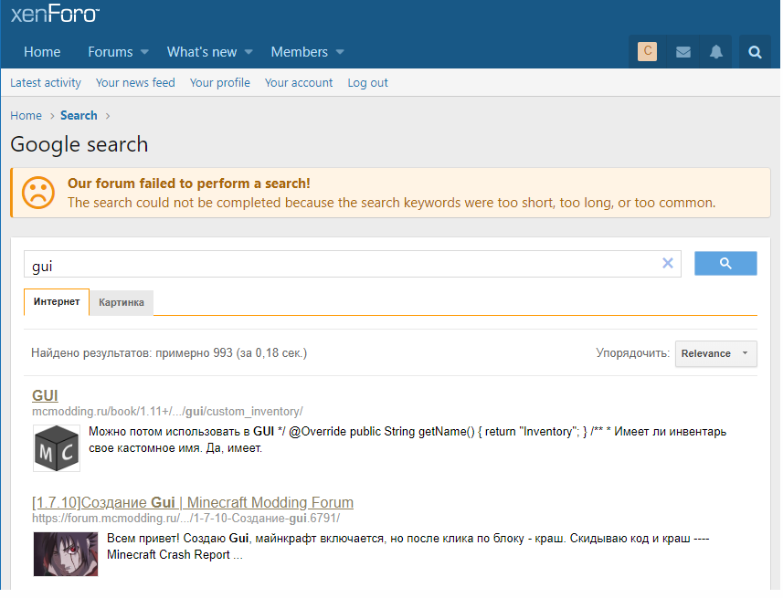Open the Latest activity link
783x598 pixels.
(x=46, y=82)
